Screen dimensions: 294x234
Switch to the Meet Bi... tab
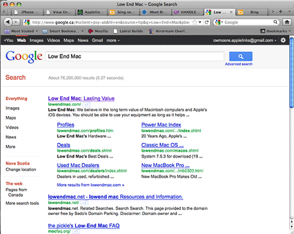(x=156, y=12)
